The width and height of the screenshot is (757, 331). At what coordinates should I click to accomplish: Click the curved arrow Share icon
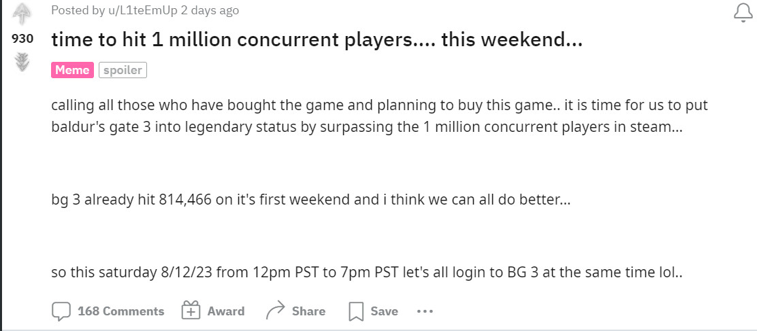pos(275,311)
